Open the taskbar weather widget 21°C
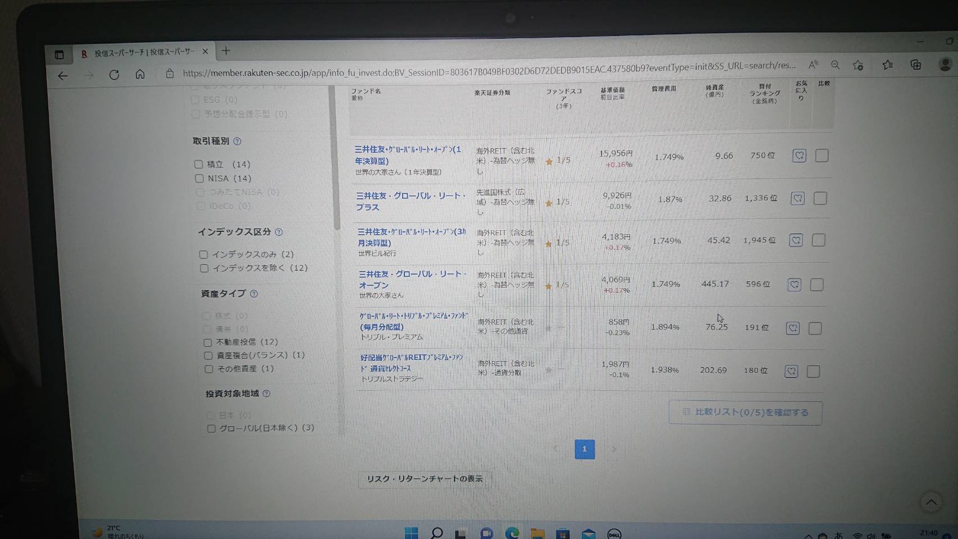 118,532
